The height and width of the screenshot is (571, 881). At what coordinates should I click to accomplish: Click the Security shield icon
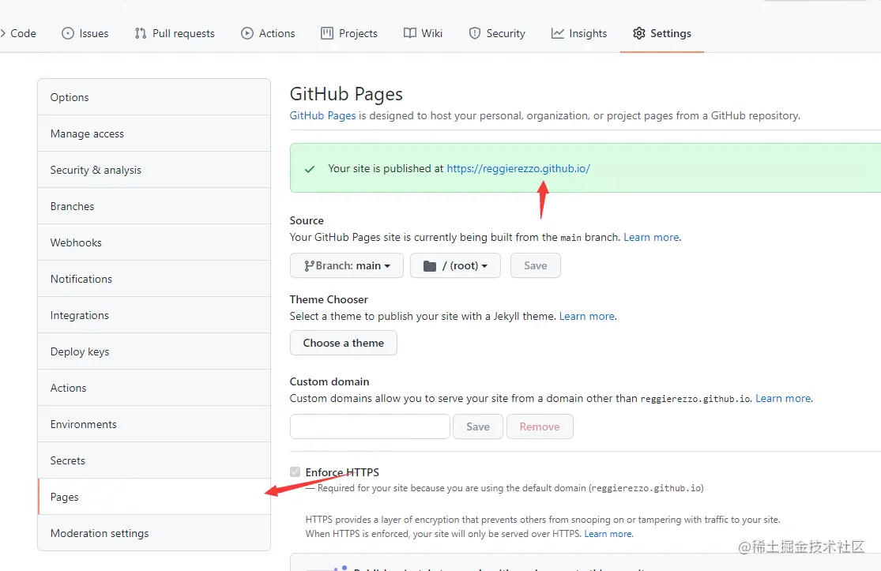click(x=475, y=33)
